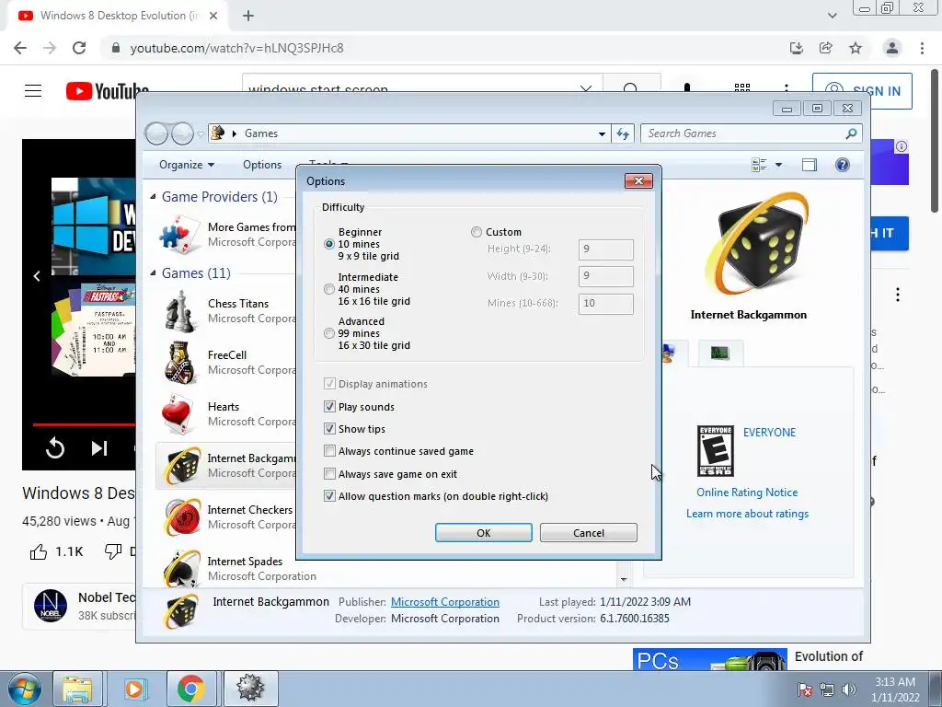Click the replay button in YouTube player
Screen dimensions: 942x707
pos(54,448)
